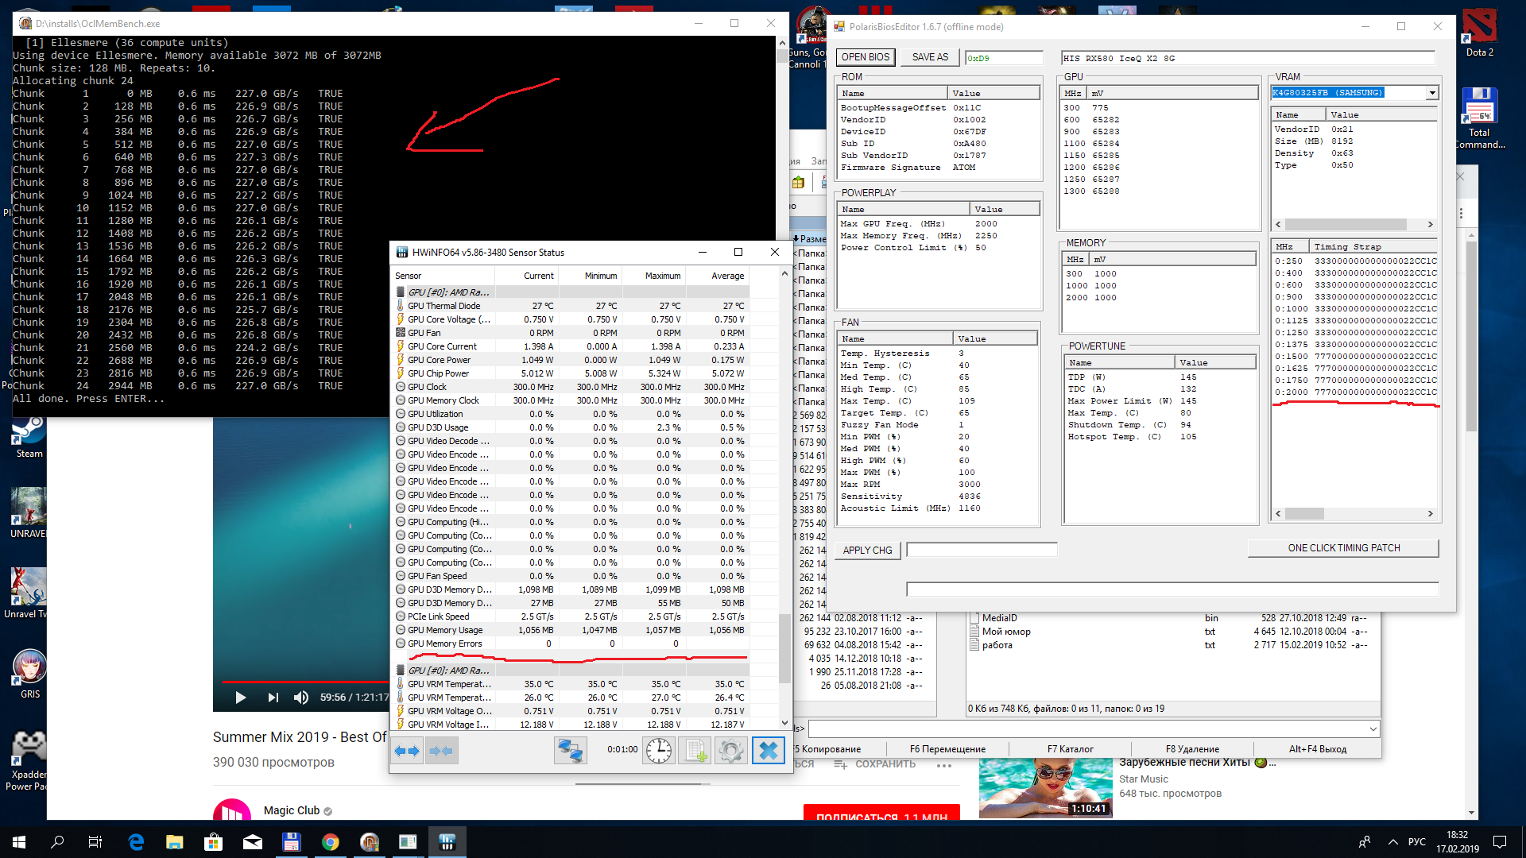This screenshot has width=1526, height=858.
Task: Open Google Chrome from the taskbar
Action: click(331, 842)
